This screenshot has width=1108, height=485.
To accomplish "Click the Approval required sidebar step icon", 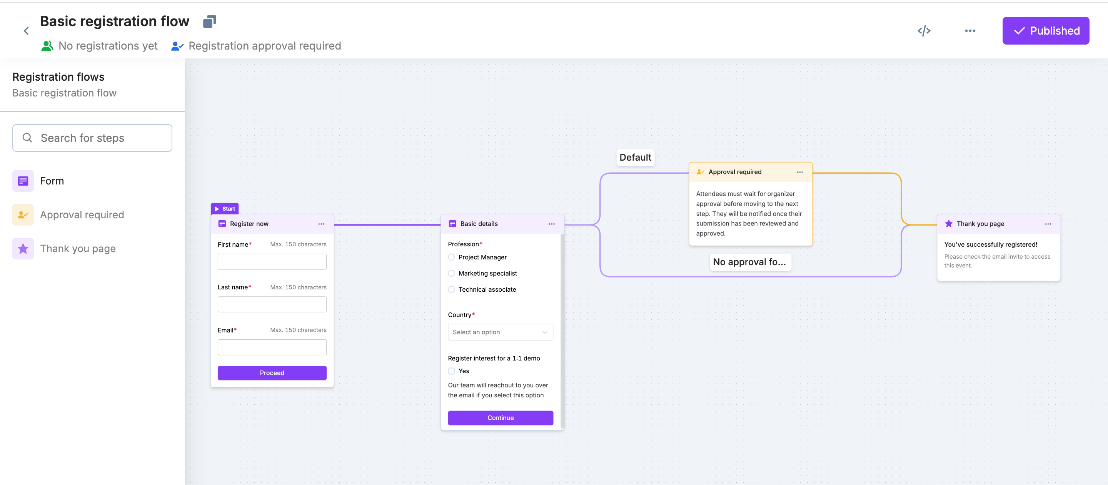I will [23, 215].
